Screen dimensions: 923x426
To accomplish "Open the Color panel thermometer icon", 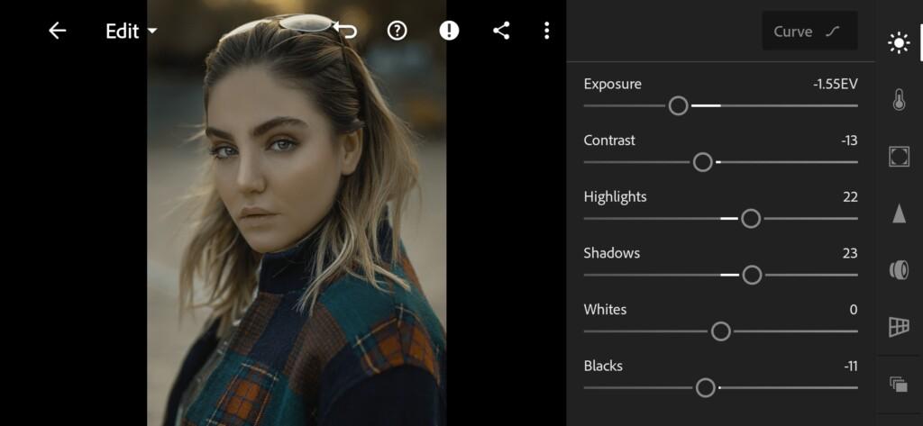I will (899, 99).
